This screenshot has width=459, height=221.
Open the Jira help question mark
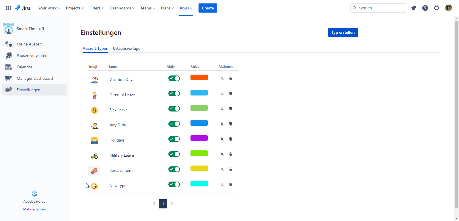tap(425, 8)
